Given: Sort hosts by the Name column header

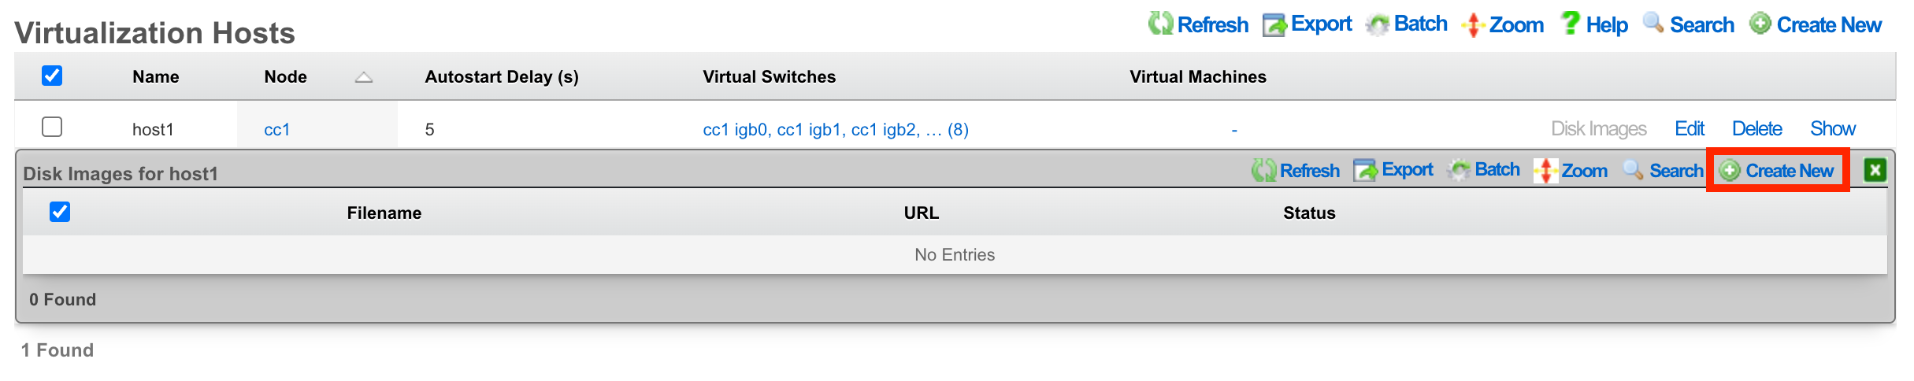Looking at the screenshot, I should click(x=155, y=77).
